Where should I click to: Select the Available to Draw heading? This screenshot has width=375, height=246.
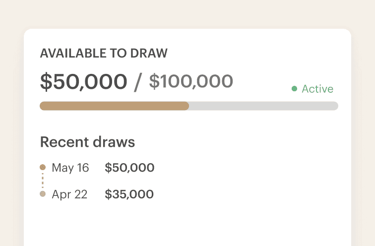(x=104, y=53)
